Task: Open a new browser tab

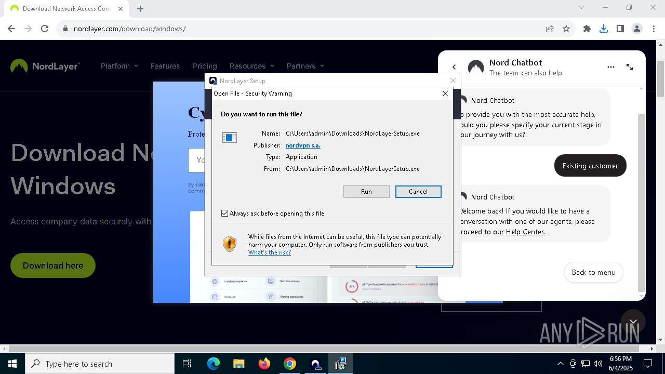Action: click(x=140, y=8)
